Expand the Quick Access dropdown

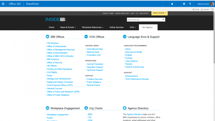159,13
